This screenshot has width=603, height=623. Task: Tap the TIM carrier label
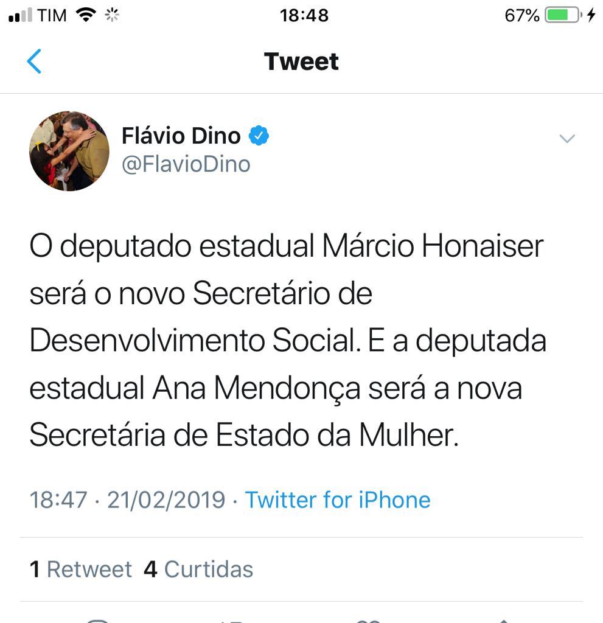52,16
